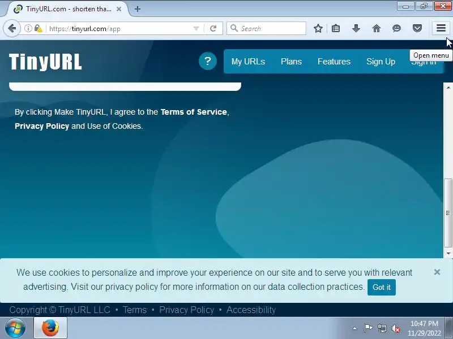Click the padlock warning security icon
Image resolution: width=453 pixels, height=339 pixels.
point(38,29)
